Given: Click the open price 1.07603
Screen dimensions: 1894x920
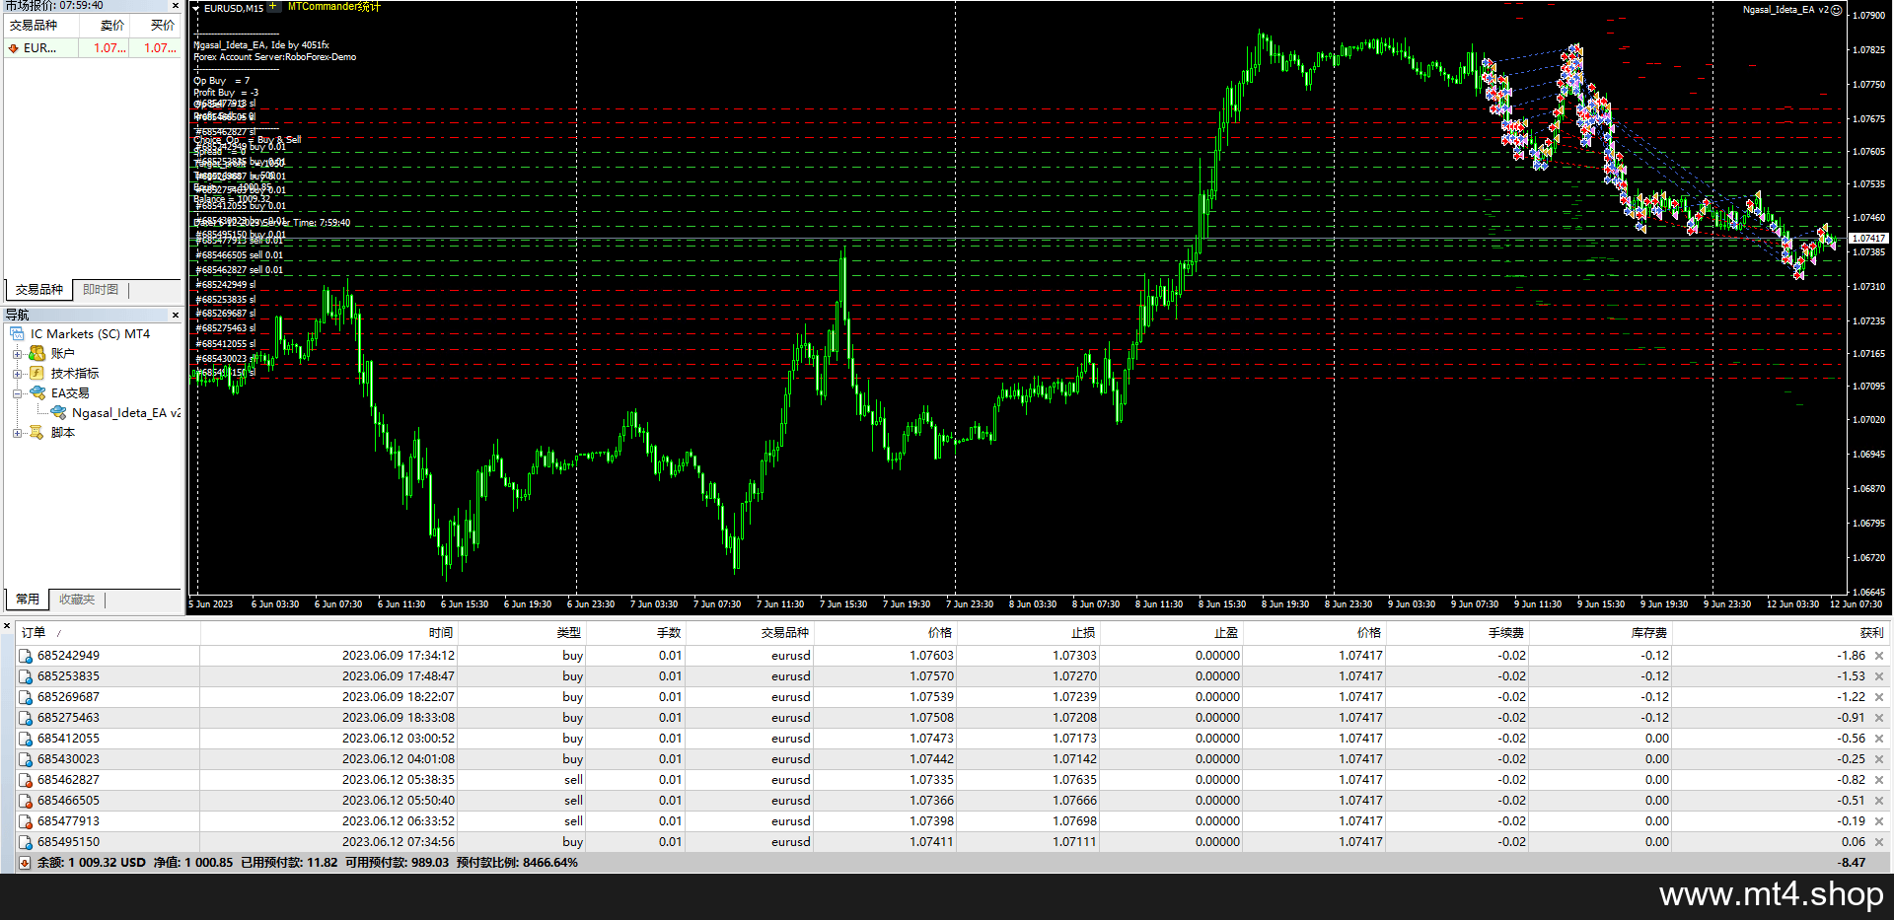Looking at the screenshot, I should pyautogui.click(x=931, y=656).
